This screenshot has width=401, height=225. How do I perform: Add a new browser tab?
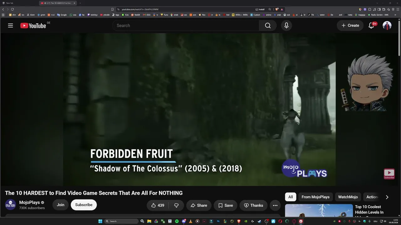(80, 3)
